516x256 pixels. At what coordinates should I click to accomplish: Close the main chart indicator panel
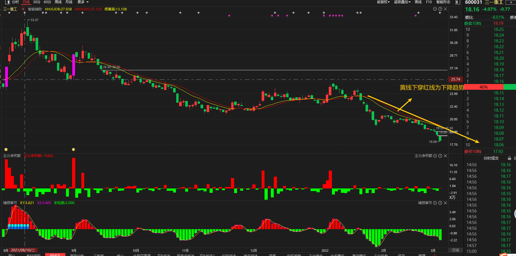445,9
